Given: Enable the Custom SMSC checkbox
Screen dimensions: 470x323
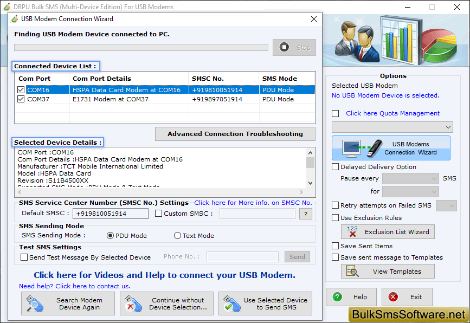Looking at the screenshot, I should pos(159,214).
